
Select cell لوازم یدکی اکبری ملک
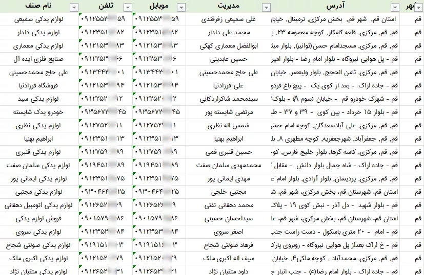(x=39, y=258)
